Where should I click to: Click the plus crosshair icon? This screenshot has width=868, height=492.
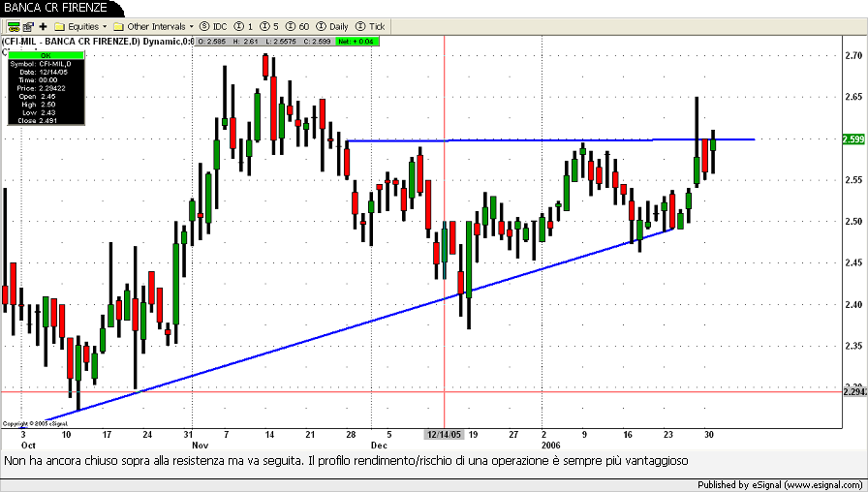tap(43, 25)
